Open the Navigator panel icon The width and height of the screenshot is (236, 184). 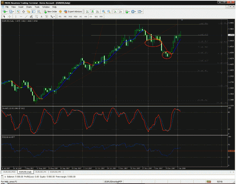[x=28, y=12]
